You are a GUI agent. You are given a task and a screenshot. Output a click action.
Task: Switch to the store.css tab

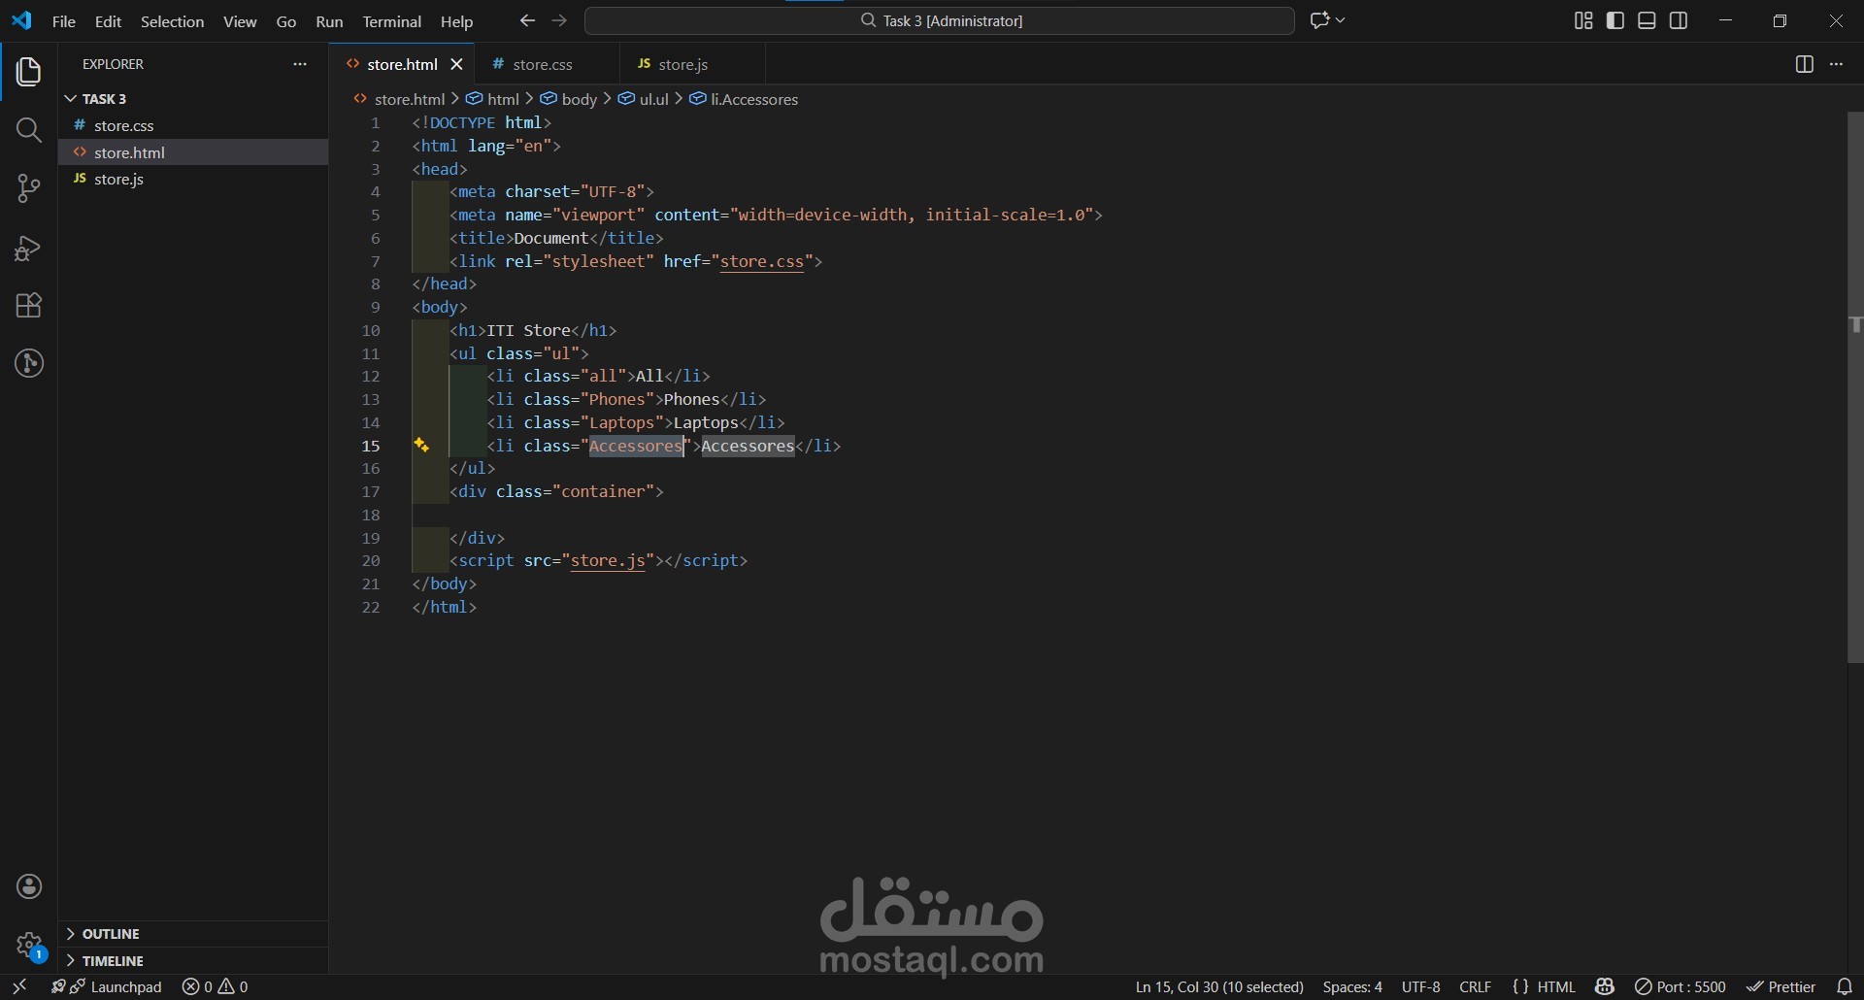(x=547, y=64)
